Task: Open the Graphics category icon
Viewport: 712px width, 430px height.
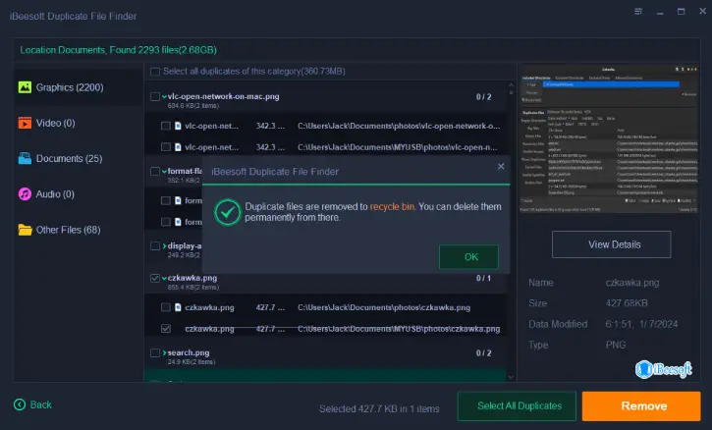Action: (x=25, y=87)
